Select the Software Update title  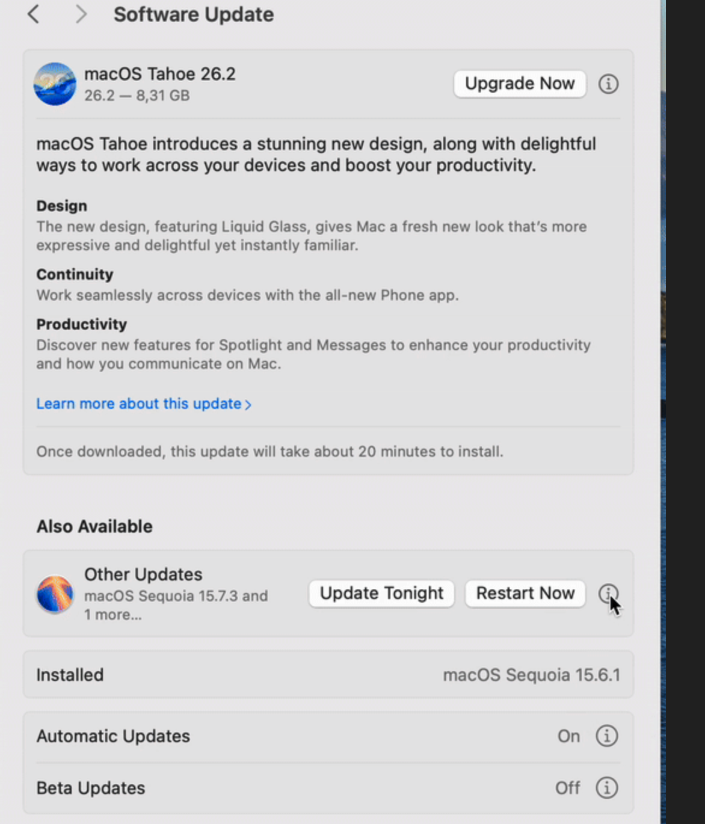tap(194, 14)
